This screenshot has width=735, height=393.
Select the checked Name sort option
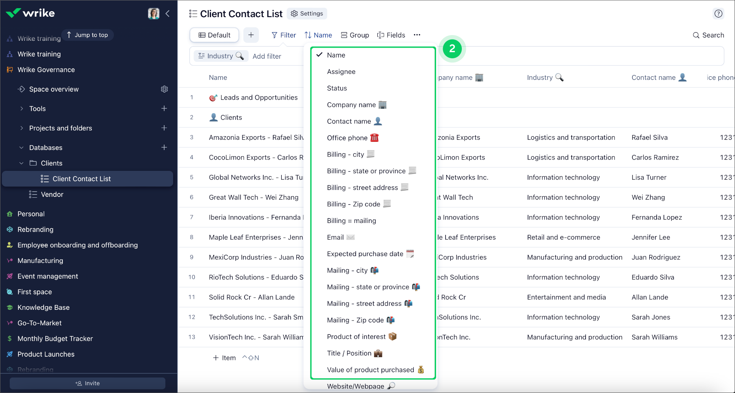click(x=336, y=55)
